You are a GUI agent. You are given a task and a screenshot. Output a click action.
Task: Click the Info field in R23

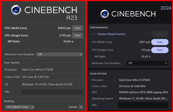[52, 92]
